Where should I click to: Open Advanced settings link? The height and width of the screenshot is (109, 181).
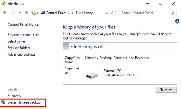[x=21, y=54]
